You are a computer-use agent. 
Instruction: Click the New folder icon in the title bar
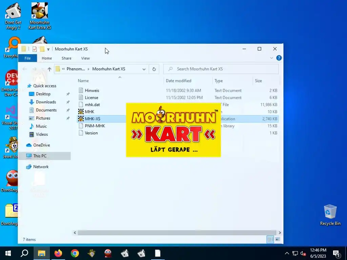click(x=42, y=49)
